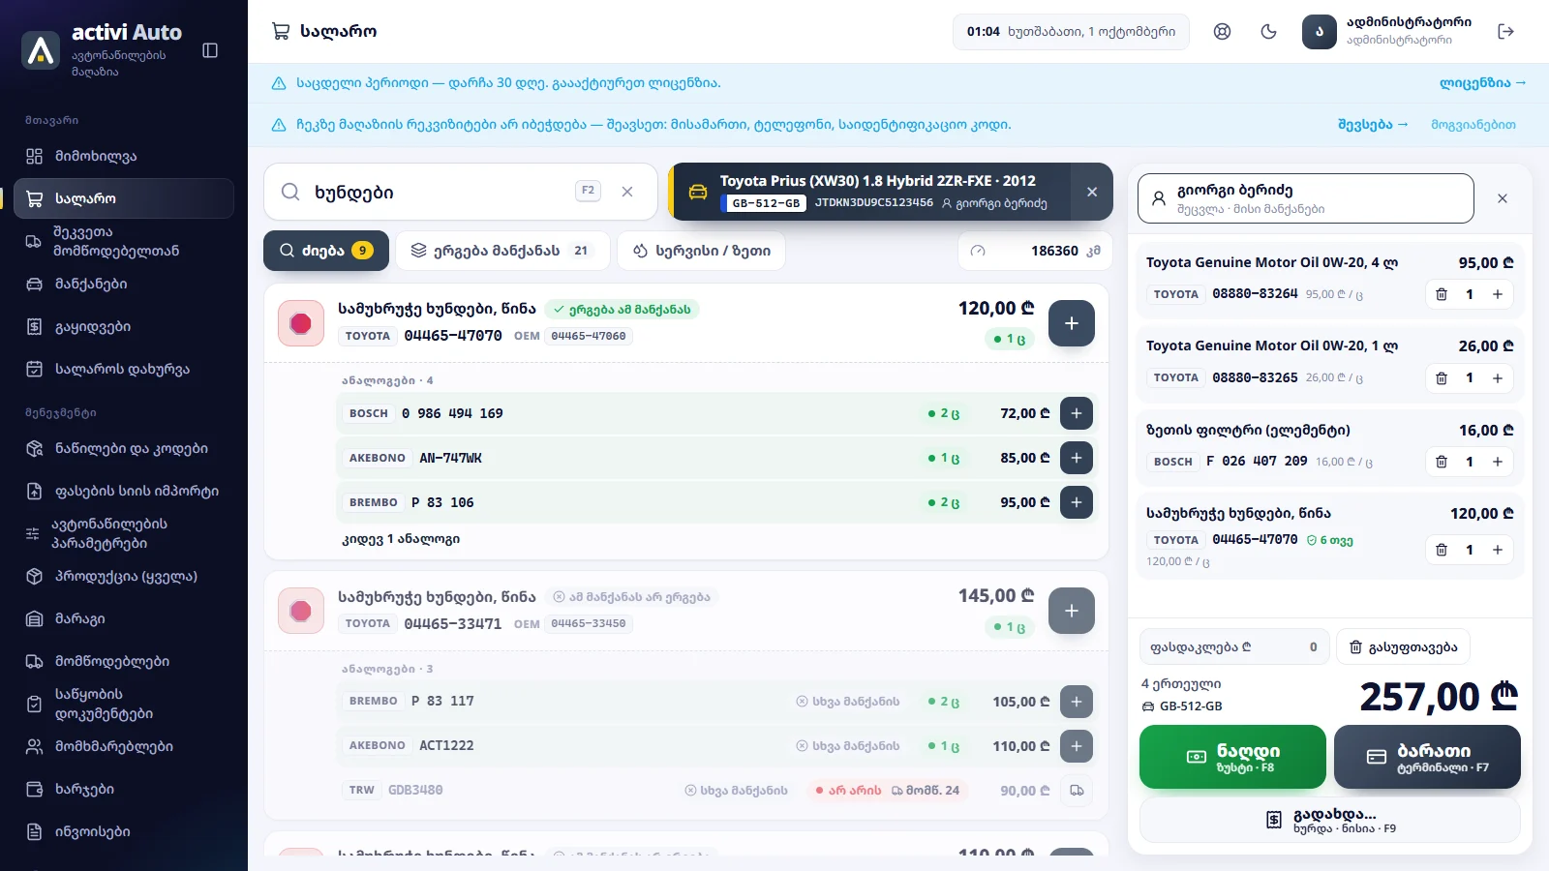Delete ზეთის ფილტრი from cart
1549x871 pixels.
click(x=1442, y=462)
